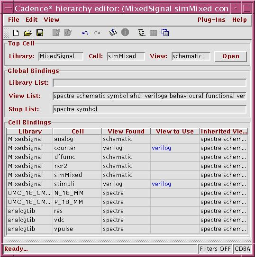Viewport: 255px width, 257px height.
Task: Click the toolbar dotted grip handle
Action: pos(6,33)
